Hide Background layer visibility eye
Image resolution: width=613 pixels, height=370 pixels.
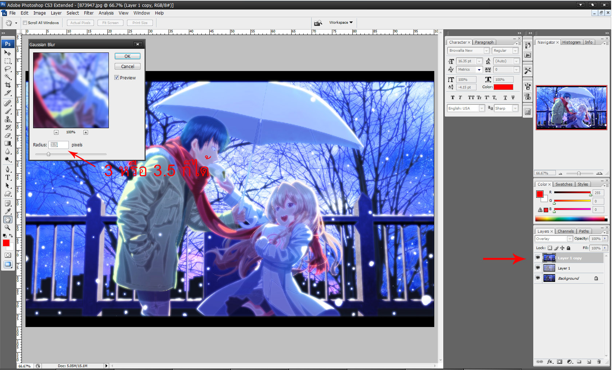538,278
